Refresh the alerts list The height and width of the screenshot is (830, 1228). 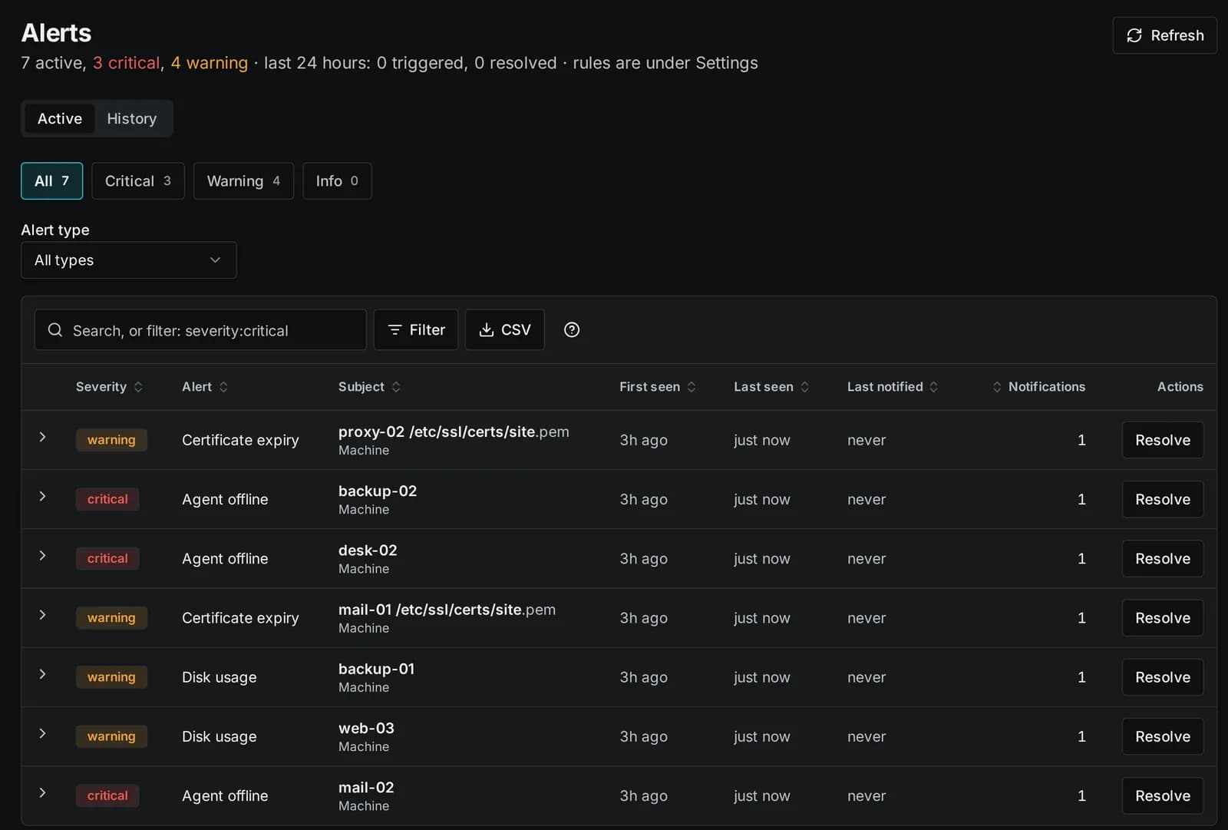click(x=1164, y=35)
